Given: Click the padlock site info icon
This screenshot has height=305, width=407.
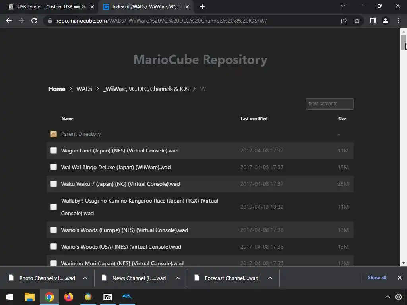Looking at the screenshot, I should [50, 21].
